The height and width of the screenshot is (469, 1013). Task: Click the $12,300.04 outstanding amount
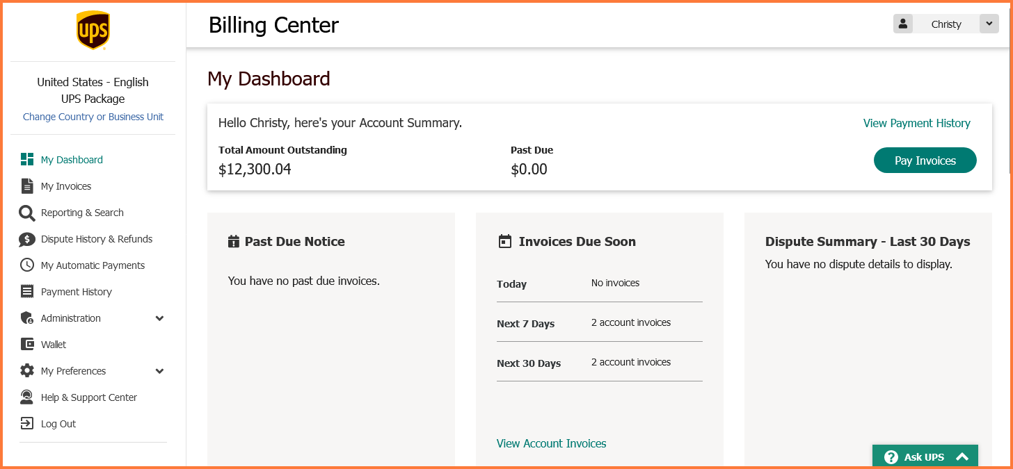[255, 169]
